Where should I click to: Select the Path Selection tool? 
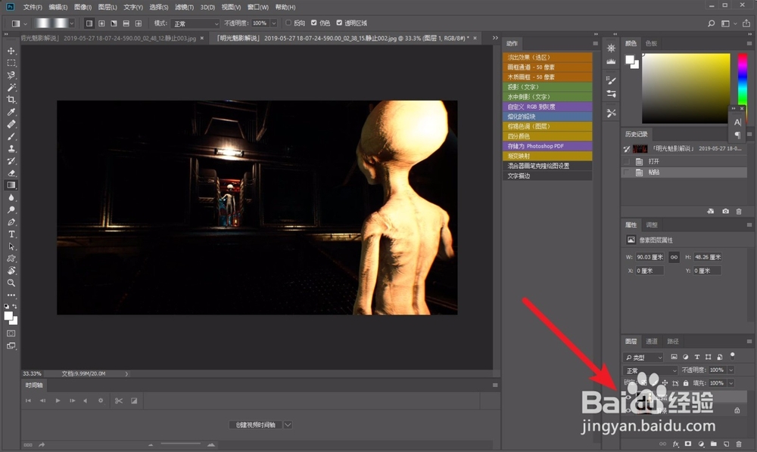11,246
